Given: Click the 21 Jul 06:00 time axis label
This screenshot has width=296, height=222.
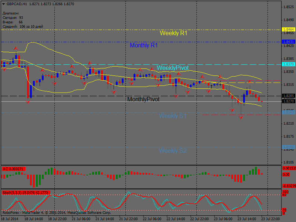Looking at the screenshot, I should click(x=81, y=219).
